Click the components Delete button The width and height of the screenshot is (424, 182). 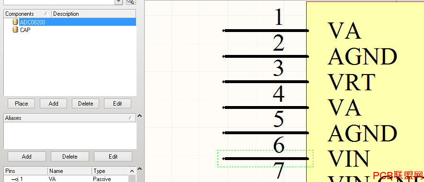tap(85, 104)
